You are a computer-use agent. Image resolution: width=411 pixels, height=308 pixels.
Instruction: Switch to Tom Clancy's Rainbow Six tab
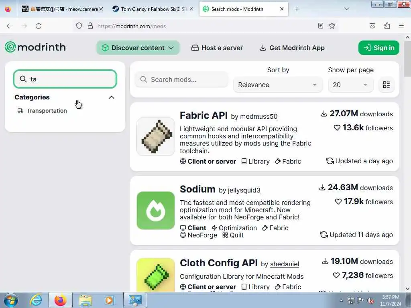pyautogui.click(x=153, y=9)
